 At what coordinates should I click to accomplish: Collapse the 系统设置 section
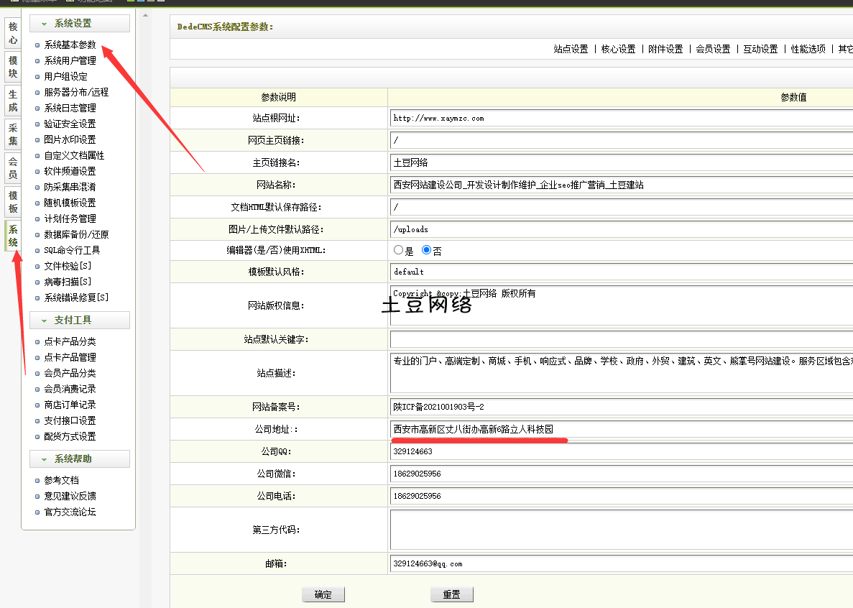point(72,22)
